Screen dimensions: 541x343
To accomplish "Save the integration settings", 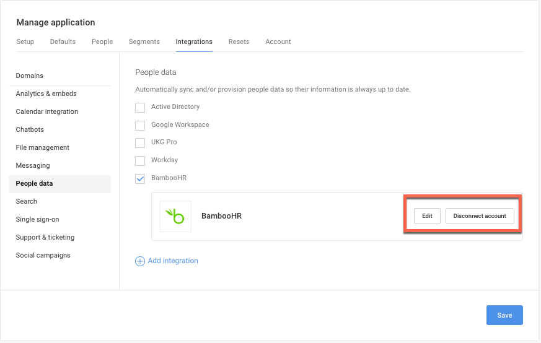I will [x=504, y=315].
